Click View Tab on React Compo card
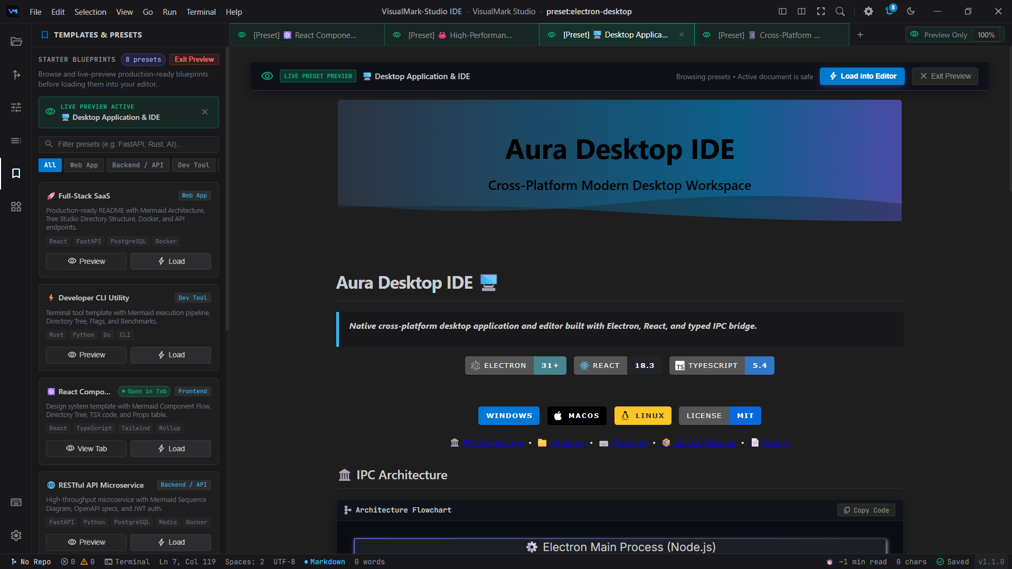1012x569 pixels. [86, 449]
